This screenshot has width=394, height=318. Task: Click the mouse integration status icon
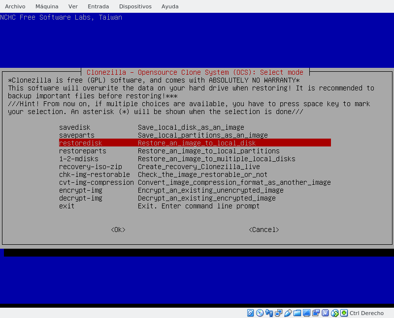pos(335,313)
